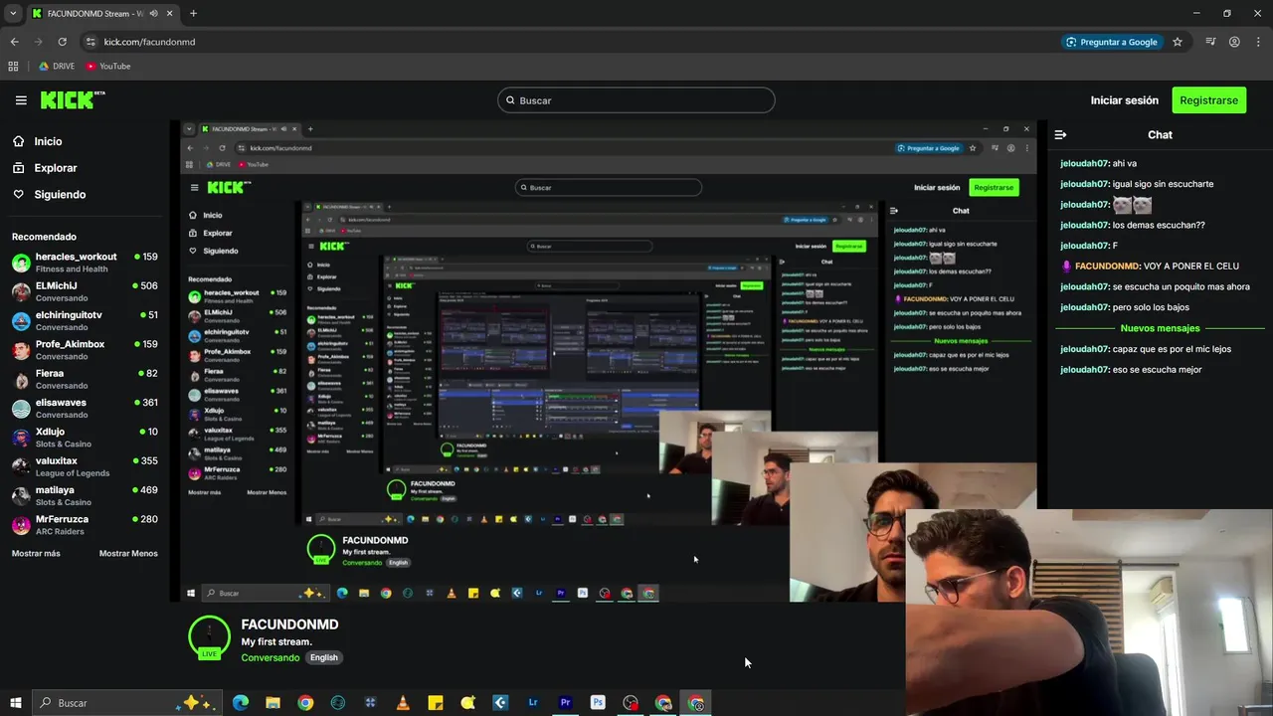Click the green Registrarse button
Screen dimensions: 1273x716
tap(1209, 100)
